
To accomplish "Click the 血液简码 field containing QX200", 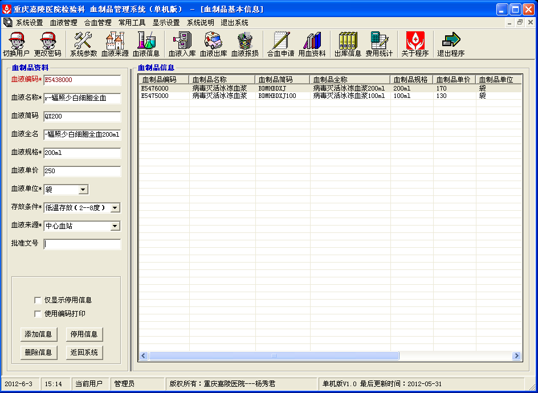I will [x=82, y=116].
